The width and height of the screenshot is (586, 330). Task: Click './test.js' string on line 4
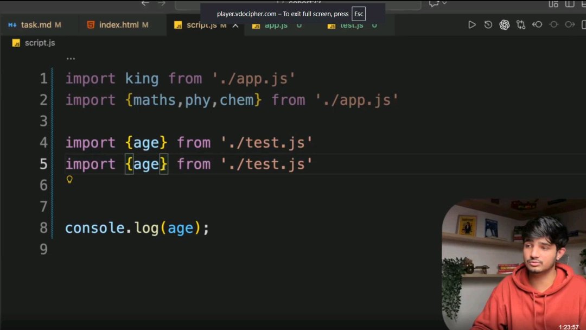266,142
